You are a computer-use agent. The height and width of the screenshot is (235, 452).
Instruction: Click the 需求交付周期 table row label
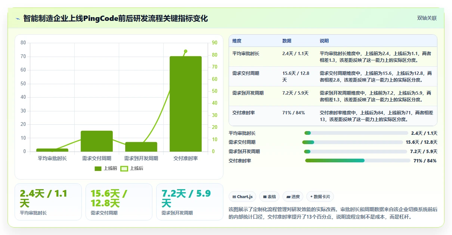246,73
